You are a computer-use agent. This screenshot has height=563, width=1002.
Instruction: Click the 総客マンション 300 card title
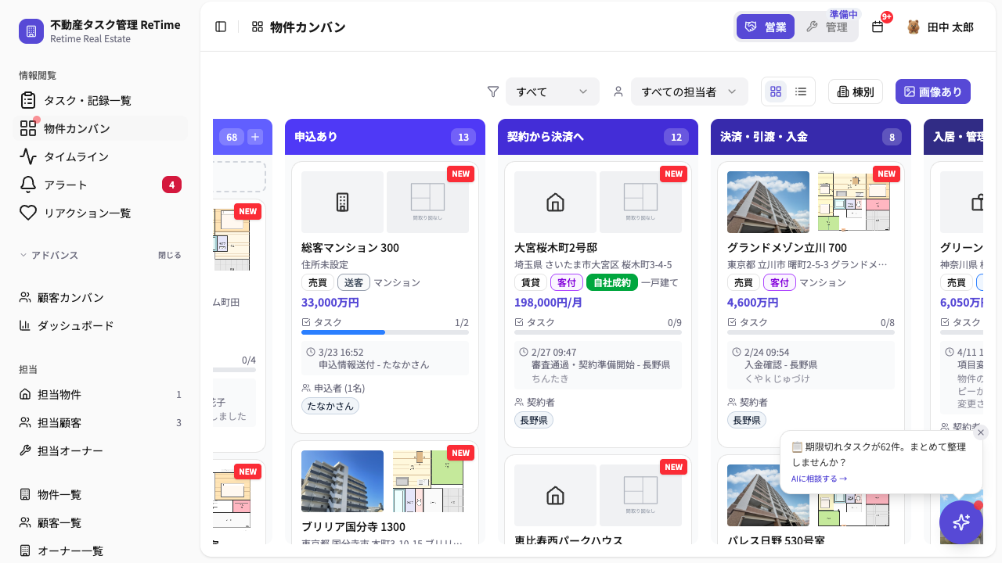pyautogui.click(x=350, y=248)
